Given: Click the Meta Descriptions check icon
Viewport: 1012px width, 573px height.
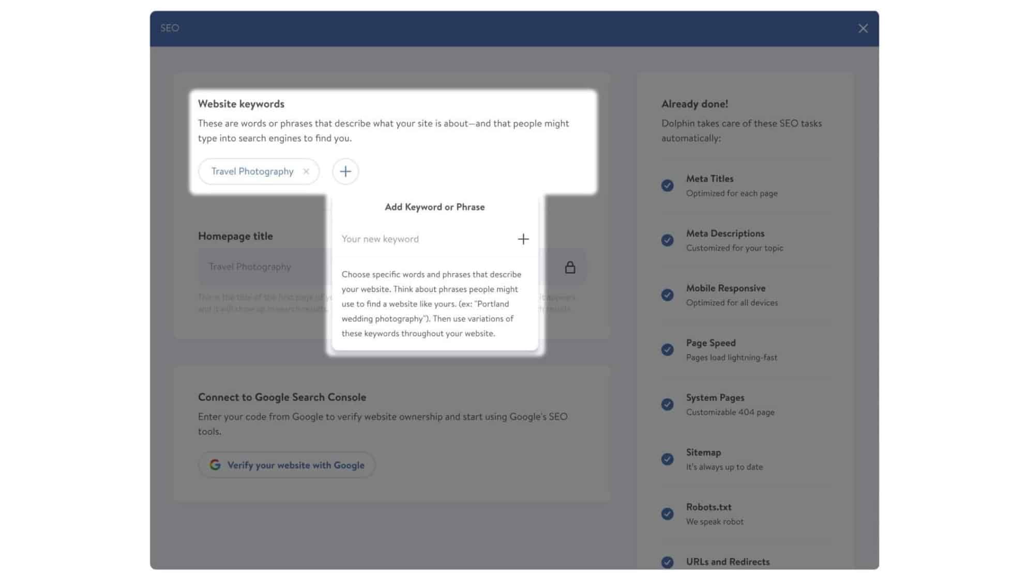Looking at the screenshot, I should (668, 240).
